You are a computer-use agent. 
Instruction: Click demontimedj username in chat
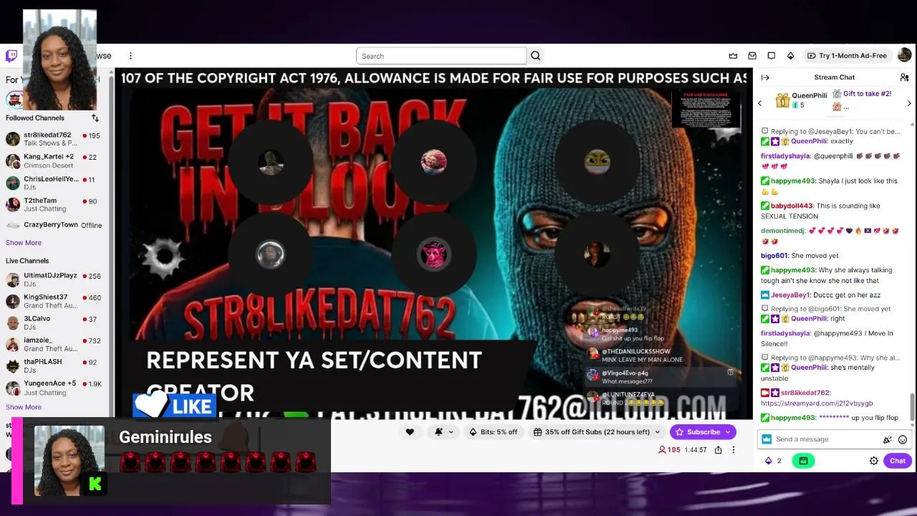783,231
